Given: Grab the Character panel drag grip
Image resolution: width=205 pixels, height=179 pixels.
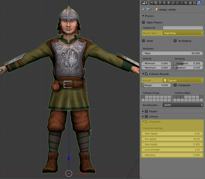Looking at the screenshot, I should 201,122.
